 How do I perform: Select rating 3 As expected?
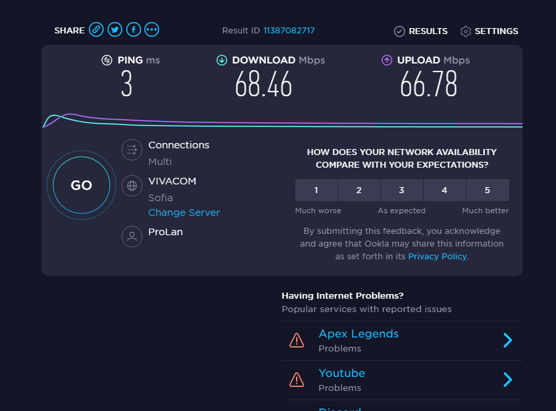coord(402,190)
